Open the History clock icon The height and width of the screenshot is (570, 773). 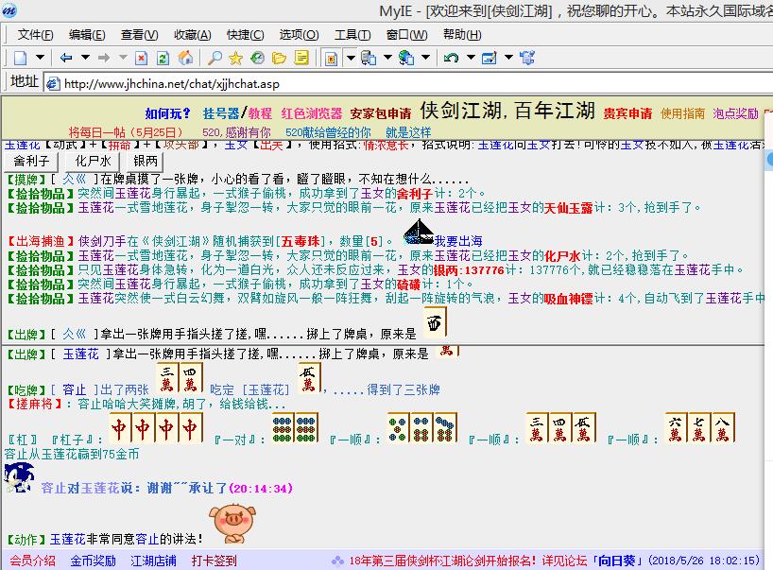coord(257,58)
